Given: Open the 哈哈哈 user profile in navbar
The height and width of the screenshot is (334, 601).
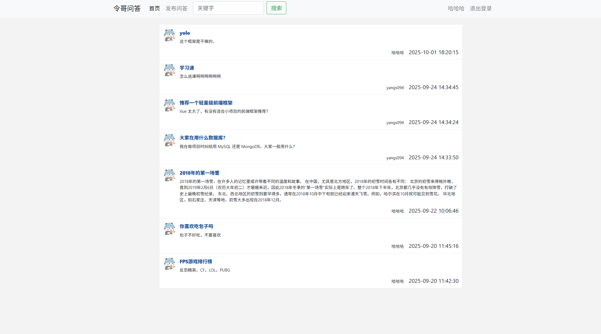Looking at the screenshot, I should click(x=456, y=9).
